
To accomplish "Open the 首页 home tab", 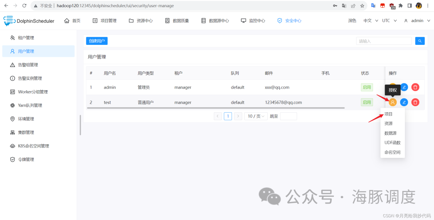I will click(72, 21).
